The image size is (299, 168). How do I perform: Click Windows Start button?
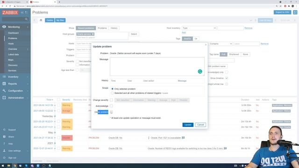pyautogui.click(x=3, y=166)
